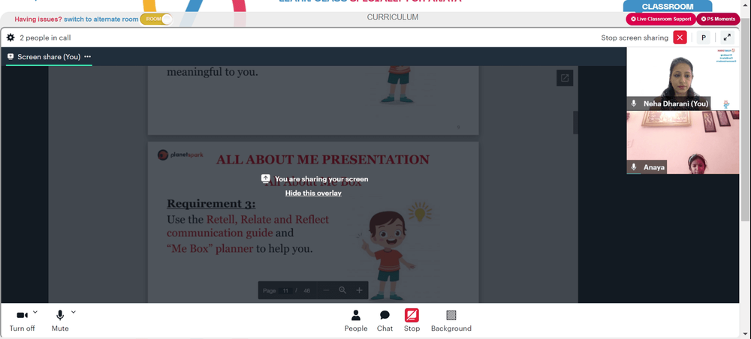
Task: Open the Screen share tab more options
Action: point(87,56)
